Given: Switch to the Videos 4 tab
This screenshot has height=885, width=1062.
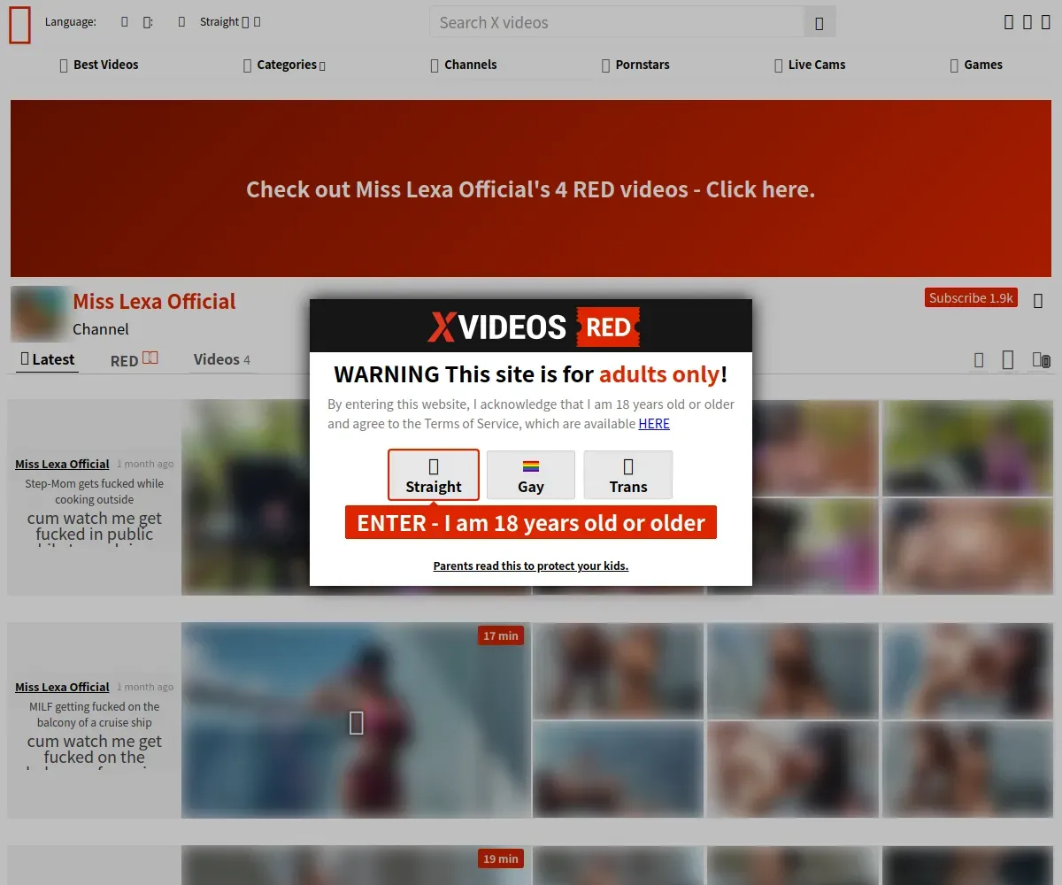Looking at the screenshot, I should tap(221, 359).
